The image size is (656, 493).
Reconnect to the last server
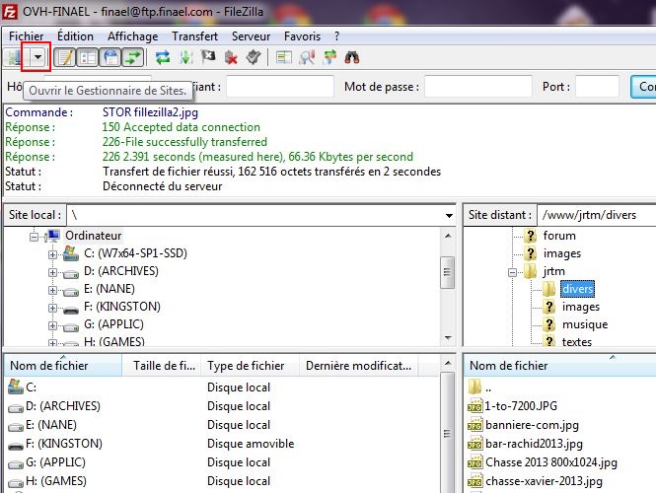[x=253, y=58]
